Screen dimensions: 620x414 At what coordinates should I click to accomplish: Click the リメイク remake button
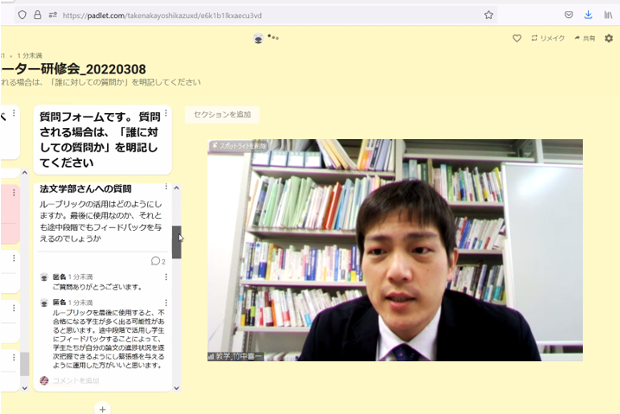tap(547, 38)
